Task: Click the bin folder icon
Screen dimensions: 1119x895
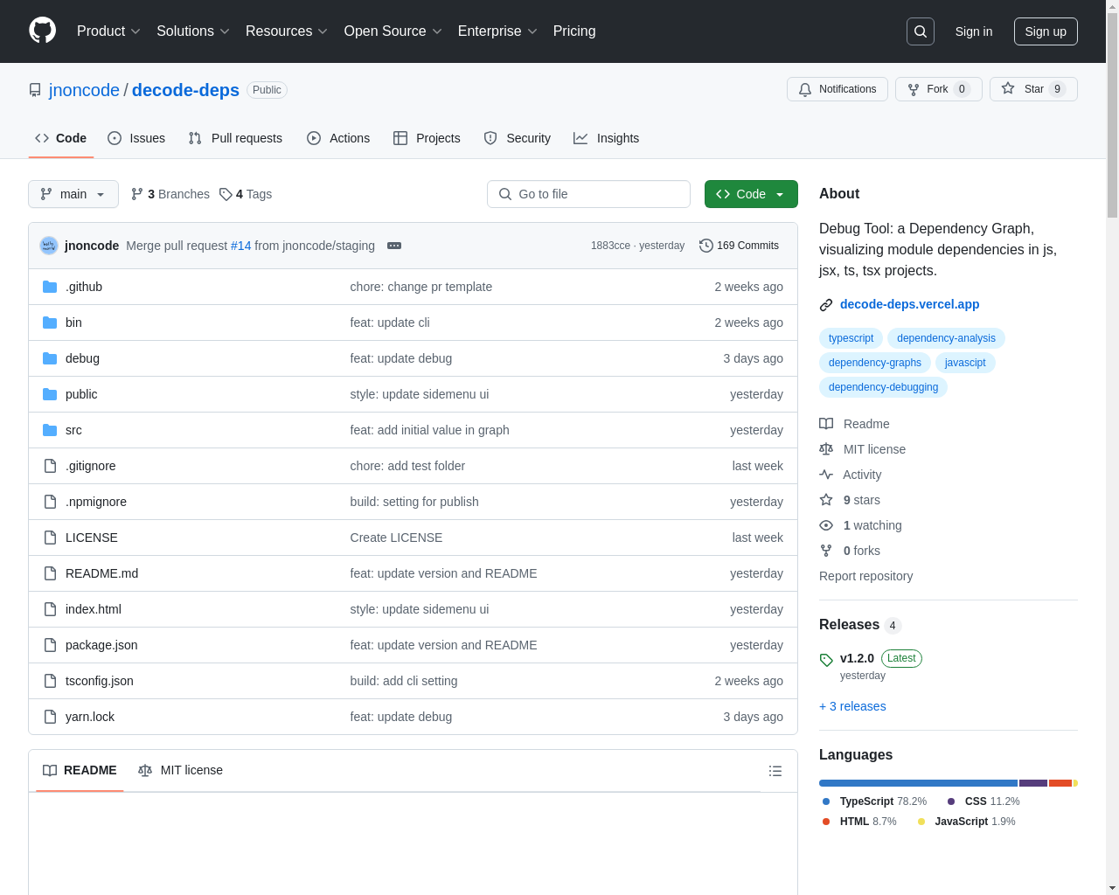Action: [x=50, y=323]
